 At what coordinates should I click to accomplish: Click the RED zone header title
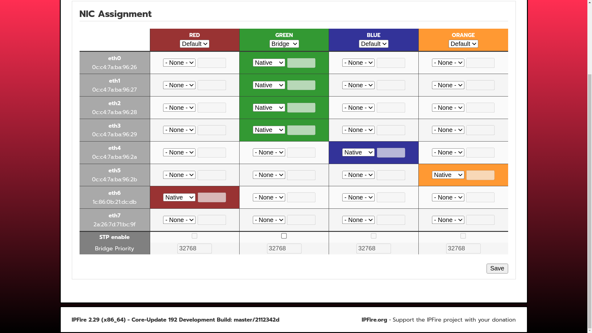(x=195, y=35)
